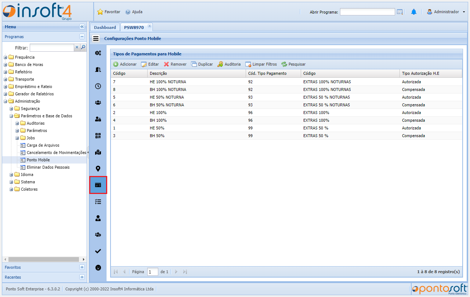Click Remover in the toolbar
The image size is (470, 297).
coord(175,64)
